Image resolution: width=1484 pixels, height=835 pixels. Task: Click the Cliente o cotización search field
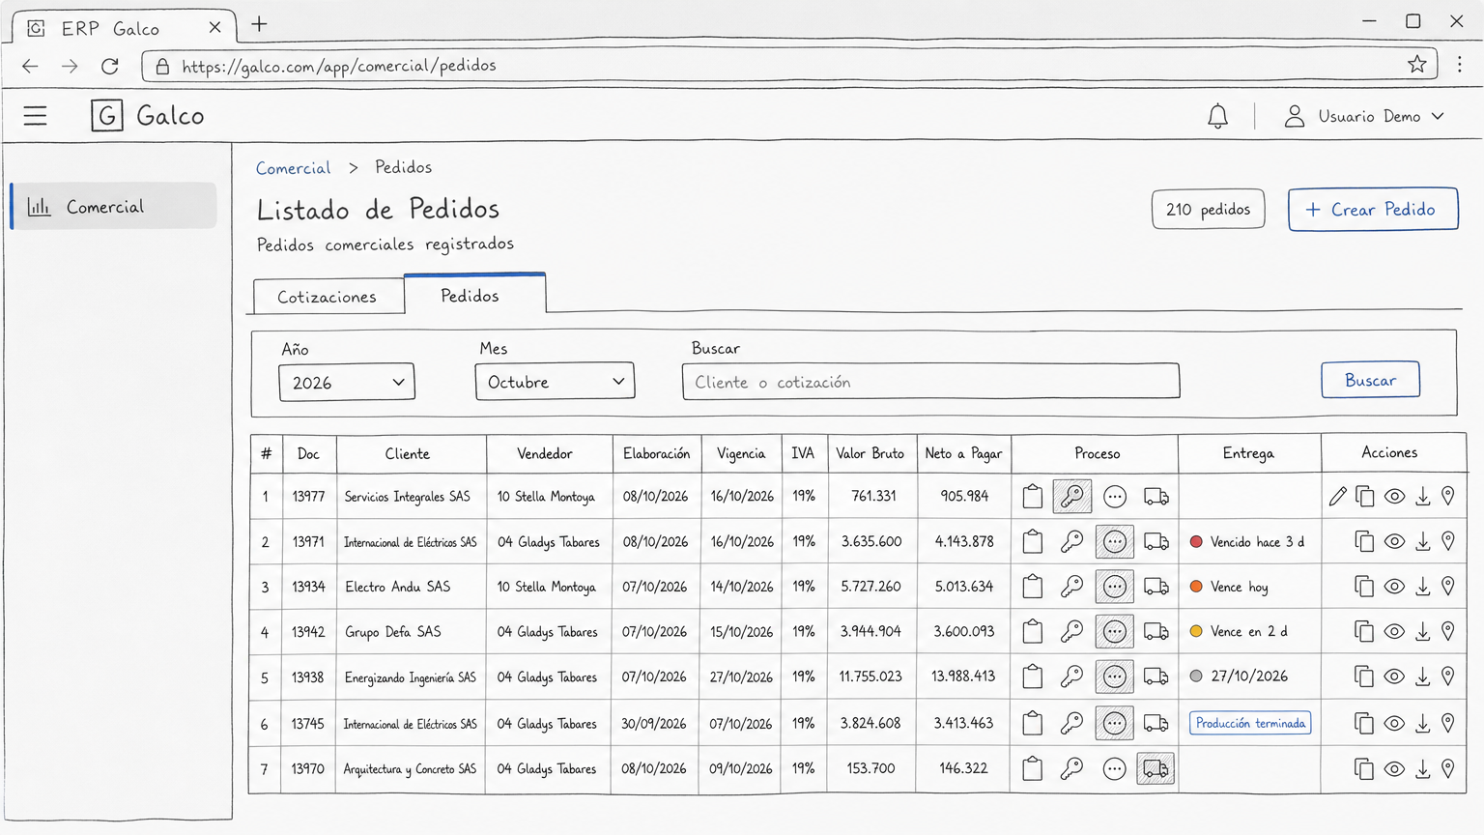pos(930,381)
